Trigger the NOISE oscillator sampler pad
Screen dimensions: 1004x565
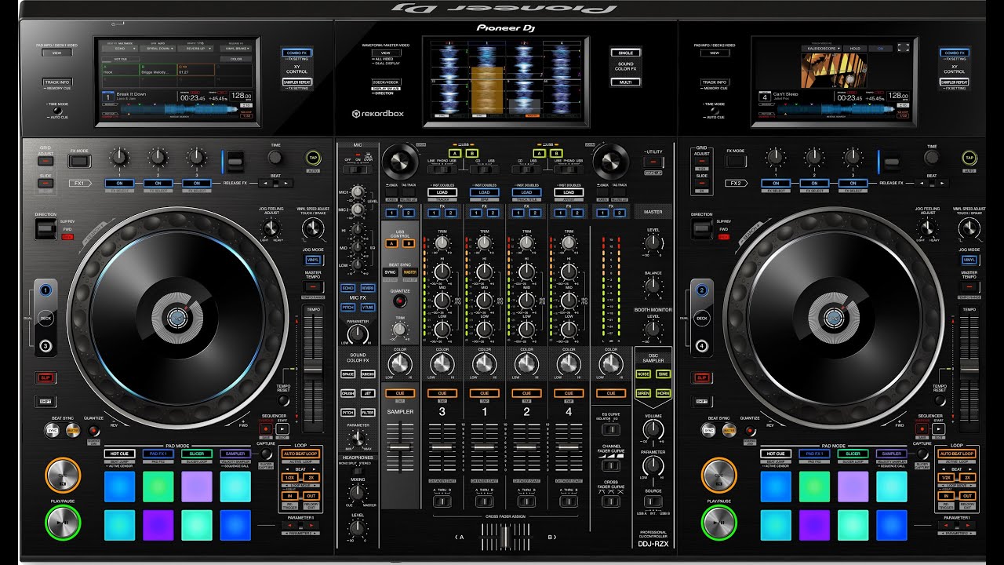click(x=642, y=374)
